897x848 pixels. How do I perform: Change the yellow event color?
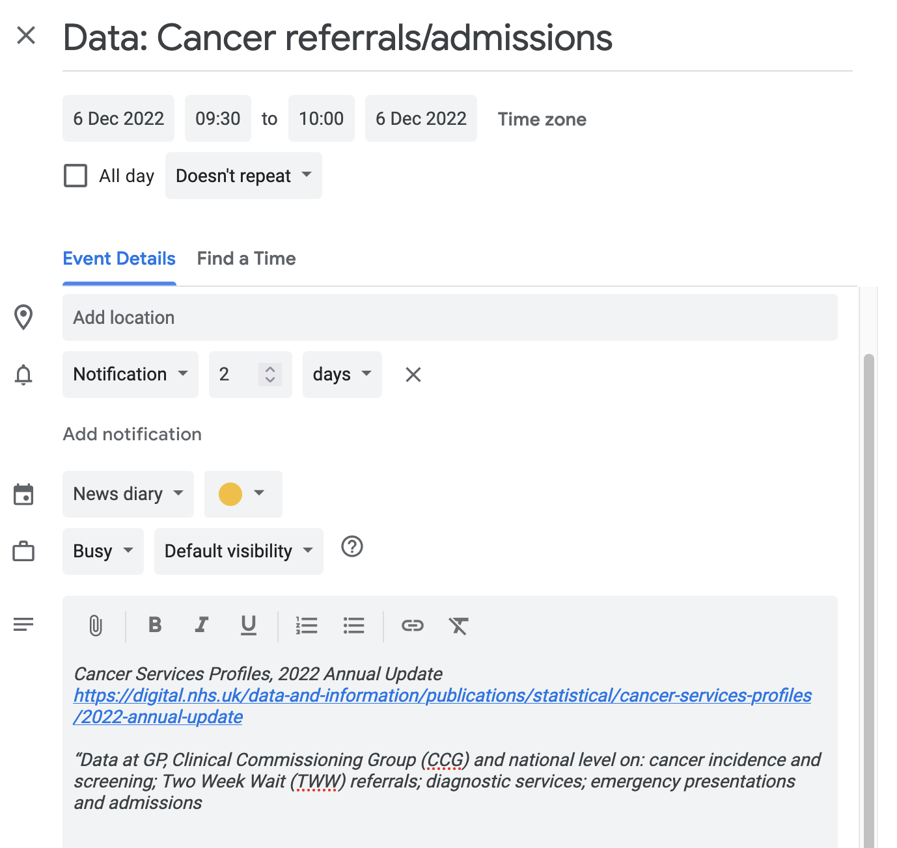(243, 494)
